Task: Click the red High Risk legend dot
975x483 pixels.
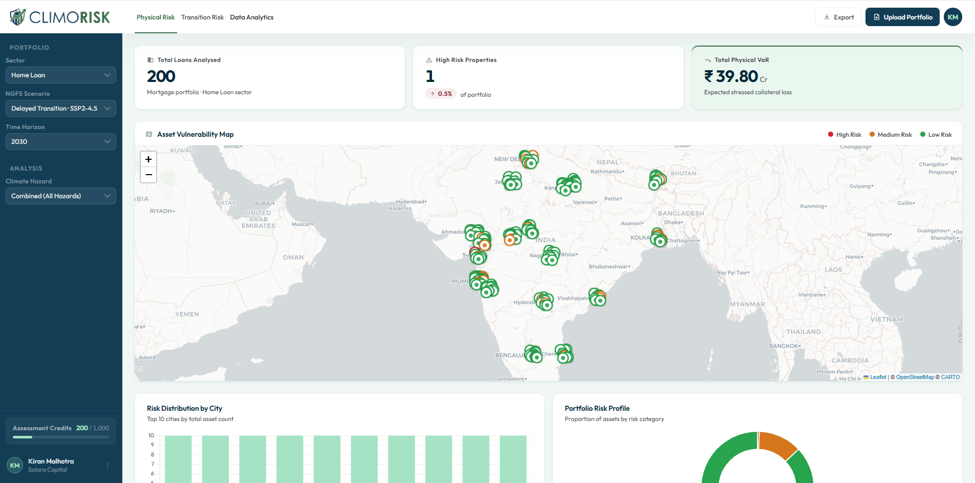Action: pos(831,134)
